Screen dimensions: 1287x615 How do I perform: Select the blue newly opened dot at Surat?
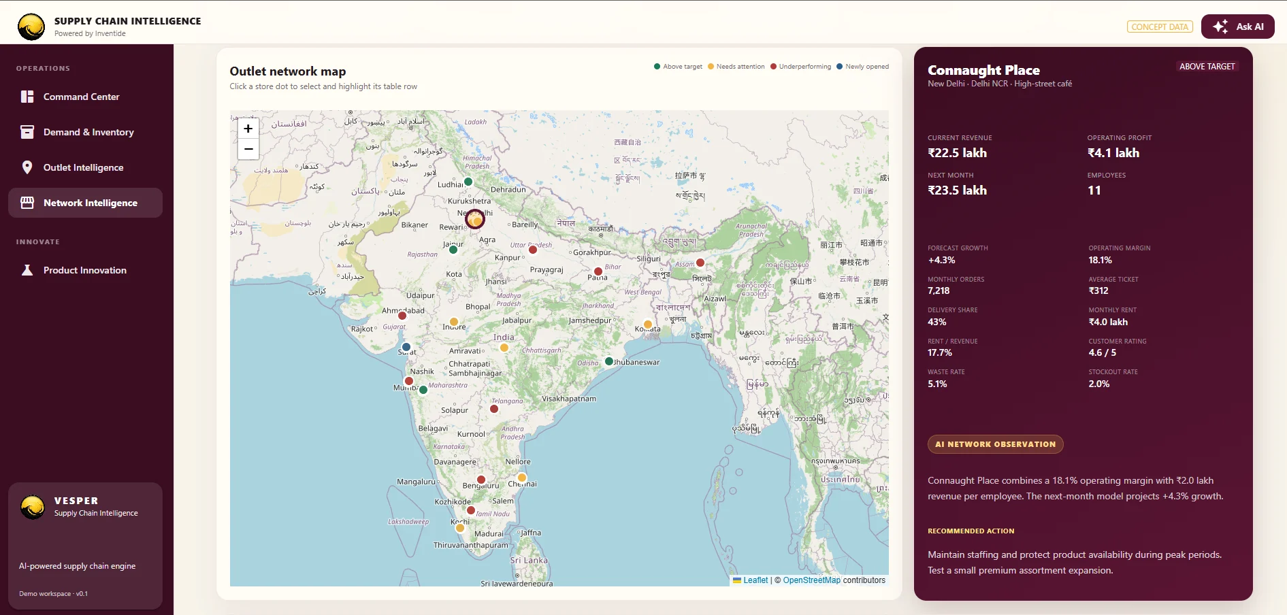click(x=406, y=347)
